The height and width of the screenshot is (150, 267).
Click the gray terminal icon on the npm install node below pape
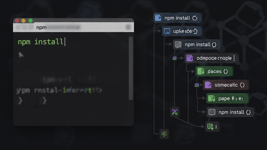point(212,112)
